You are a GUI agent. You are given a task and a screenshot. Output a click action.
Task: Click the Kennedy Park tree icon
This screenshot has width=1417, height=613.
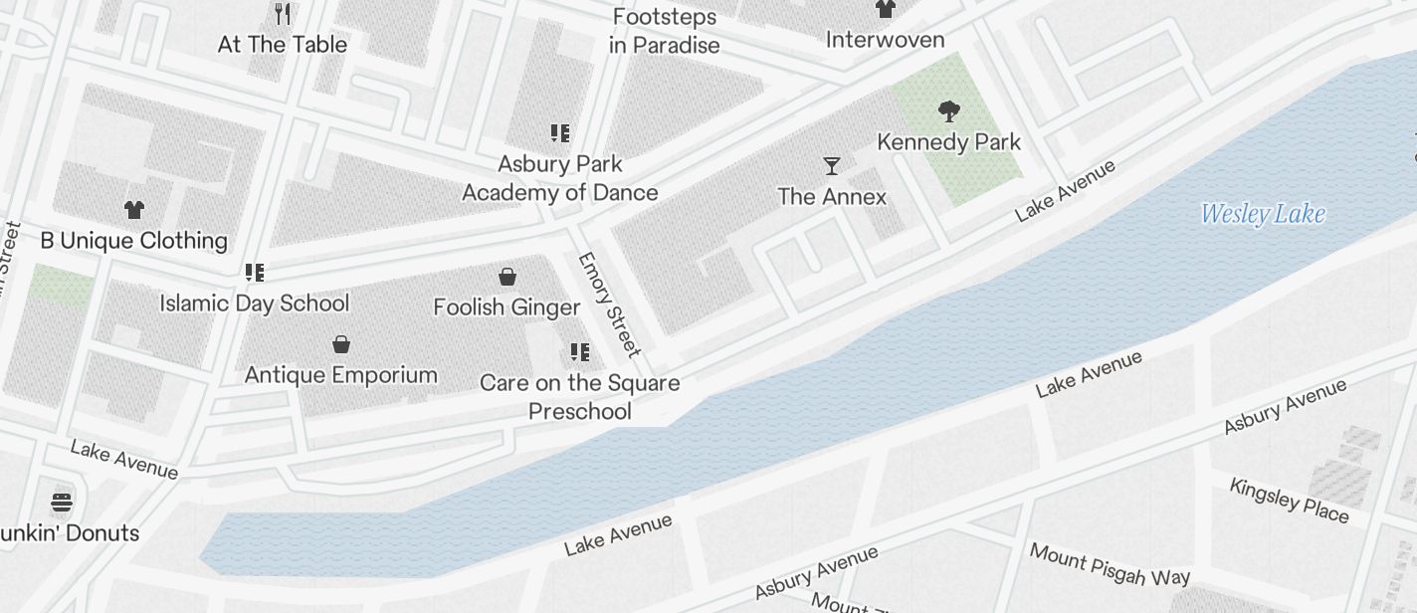pos(949,110)
